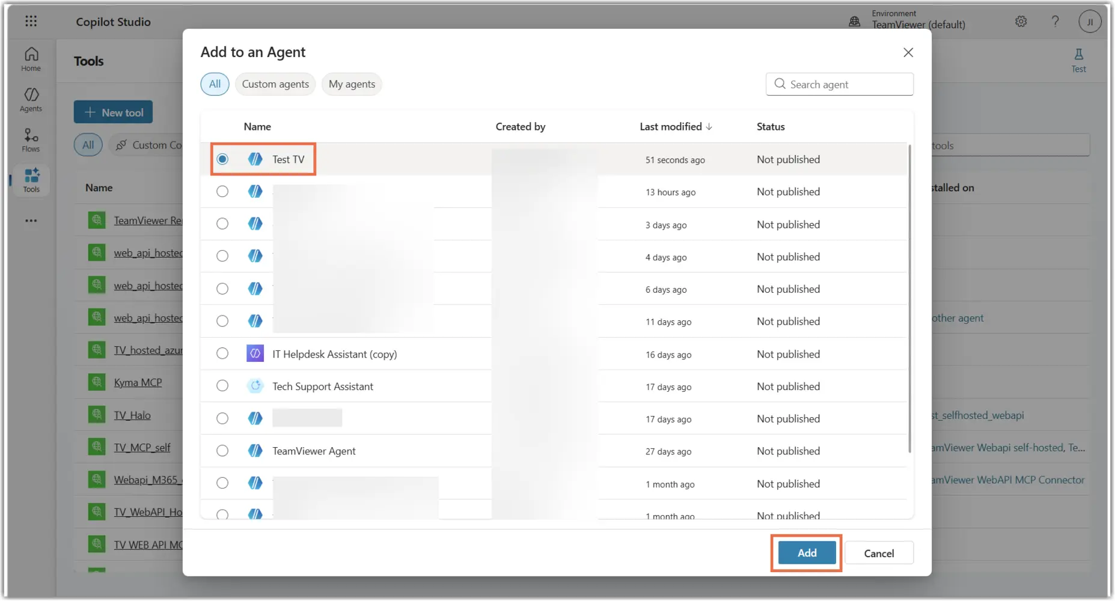Click the Test TV agent icon
This screenshot has width=1115, height=601.
tap(255, 159)
